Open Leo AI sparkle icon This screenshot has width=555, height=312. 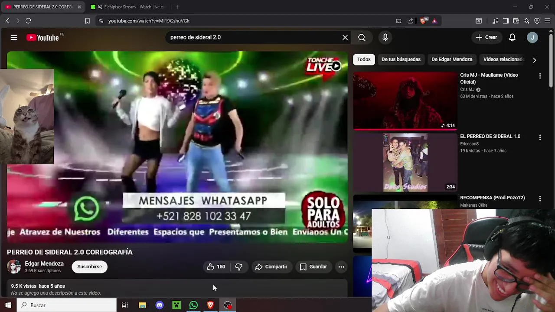point(526,21)
